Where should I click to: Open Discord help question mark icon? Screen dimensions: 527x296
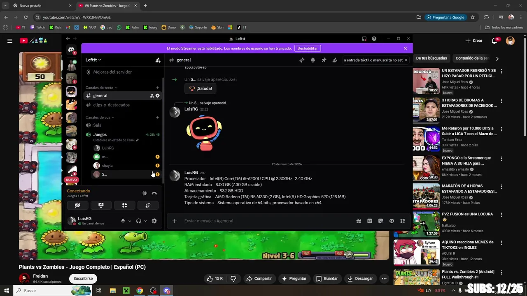(x=374, y=39)
